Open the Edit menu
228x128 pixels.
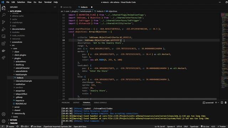tap(13, 2)
